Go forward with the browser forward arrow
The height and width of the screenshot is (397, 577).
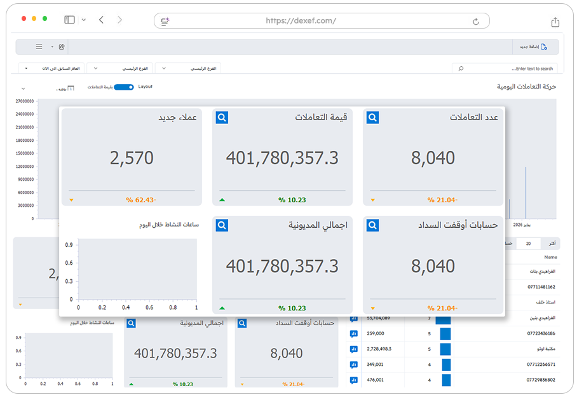tap(119, 20)
